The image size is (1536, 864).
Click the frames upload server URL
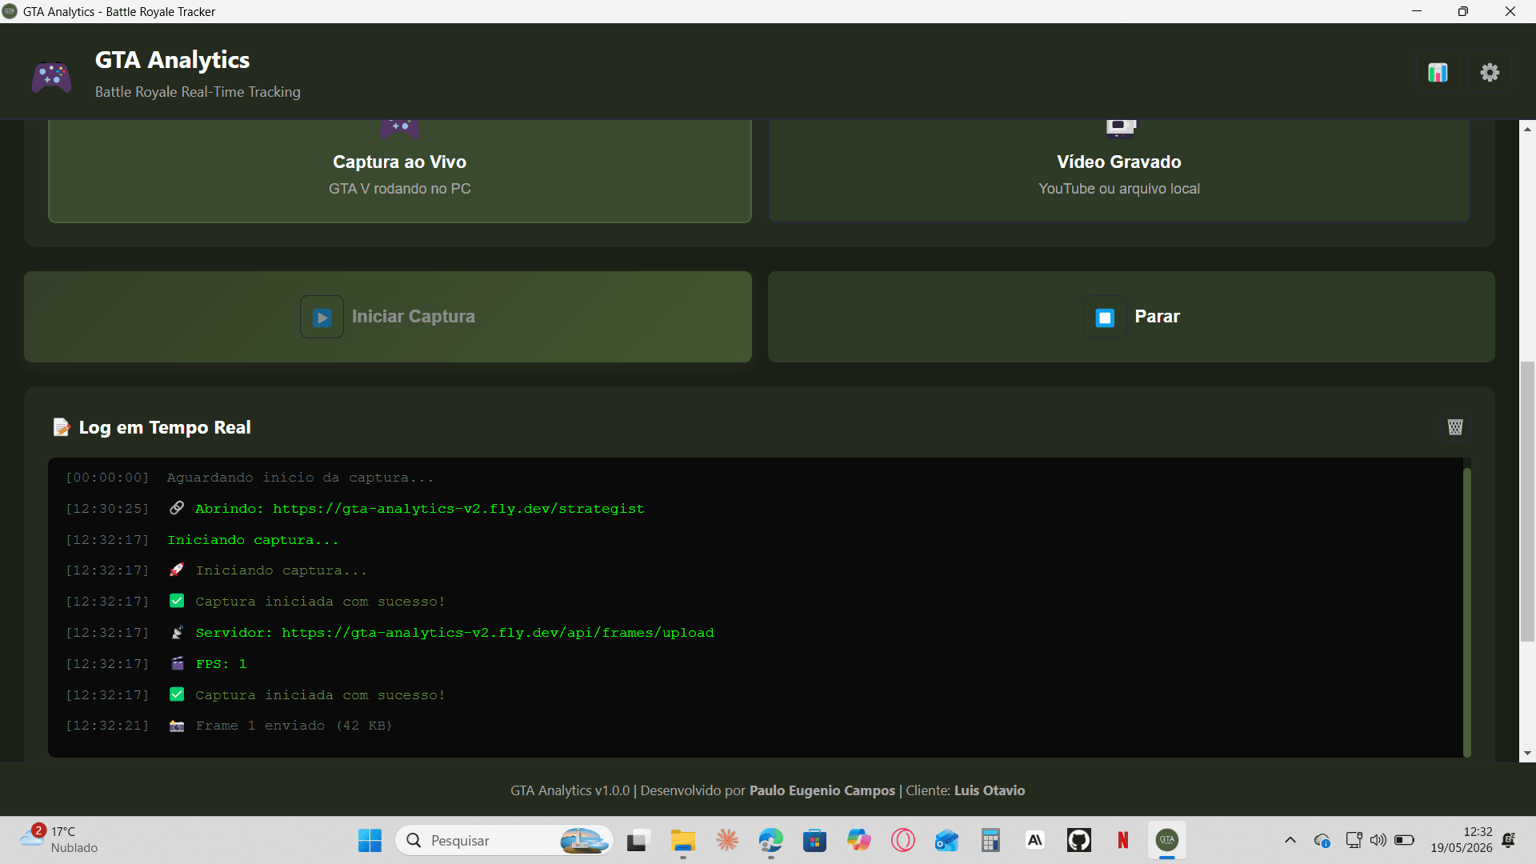498,633
